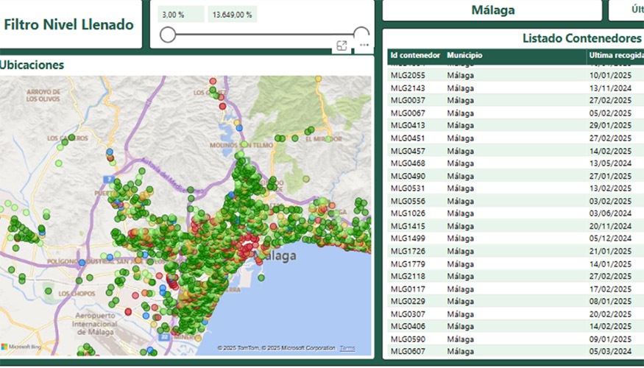Sort by the Id contenedor column header
Screen dimensions: 644x368
click(x=415, y=55)
